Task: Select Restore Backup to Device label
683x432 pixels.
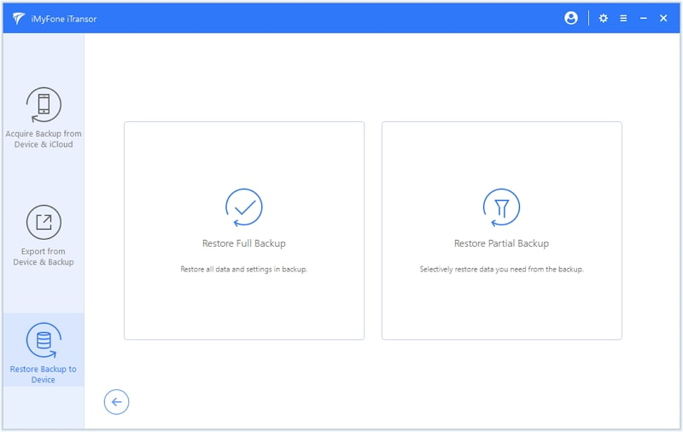Action: (x=44, y=375)
